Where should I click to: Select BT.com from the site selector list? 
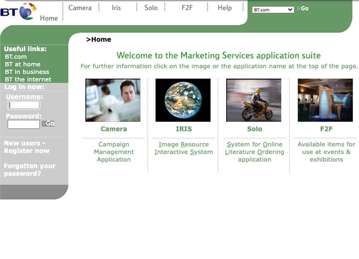272,9
